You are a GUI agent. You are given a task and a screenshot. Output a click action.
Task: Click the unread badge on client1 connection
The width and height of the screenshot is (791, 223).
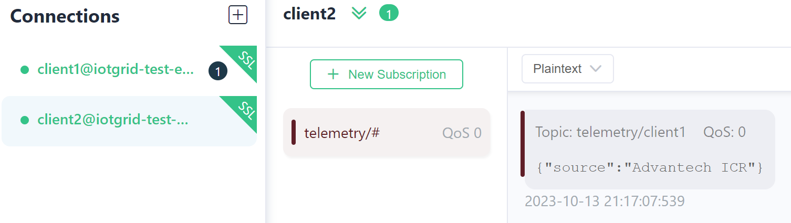tap(218, 71)
